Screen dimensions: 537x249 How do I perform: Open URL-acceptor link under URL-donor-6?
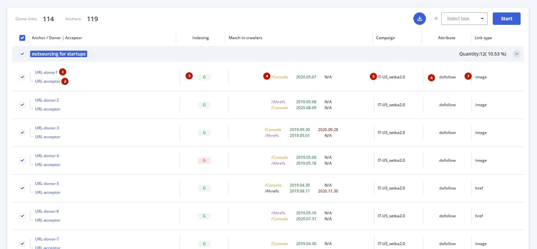tap(48, 220)
